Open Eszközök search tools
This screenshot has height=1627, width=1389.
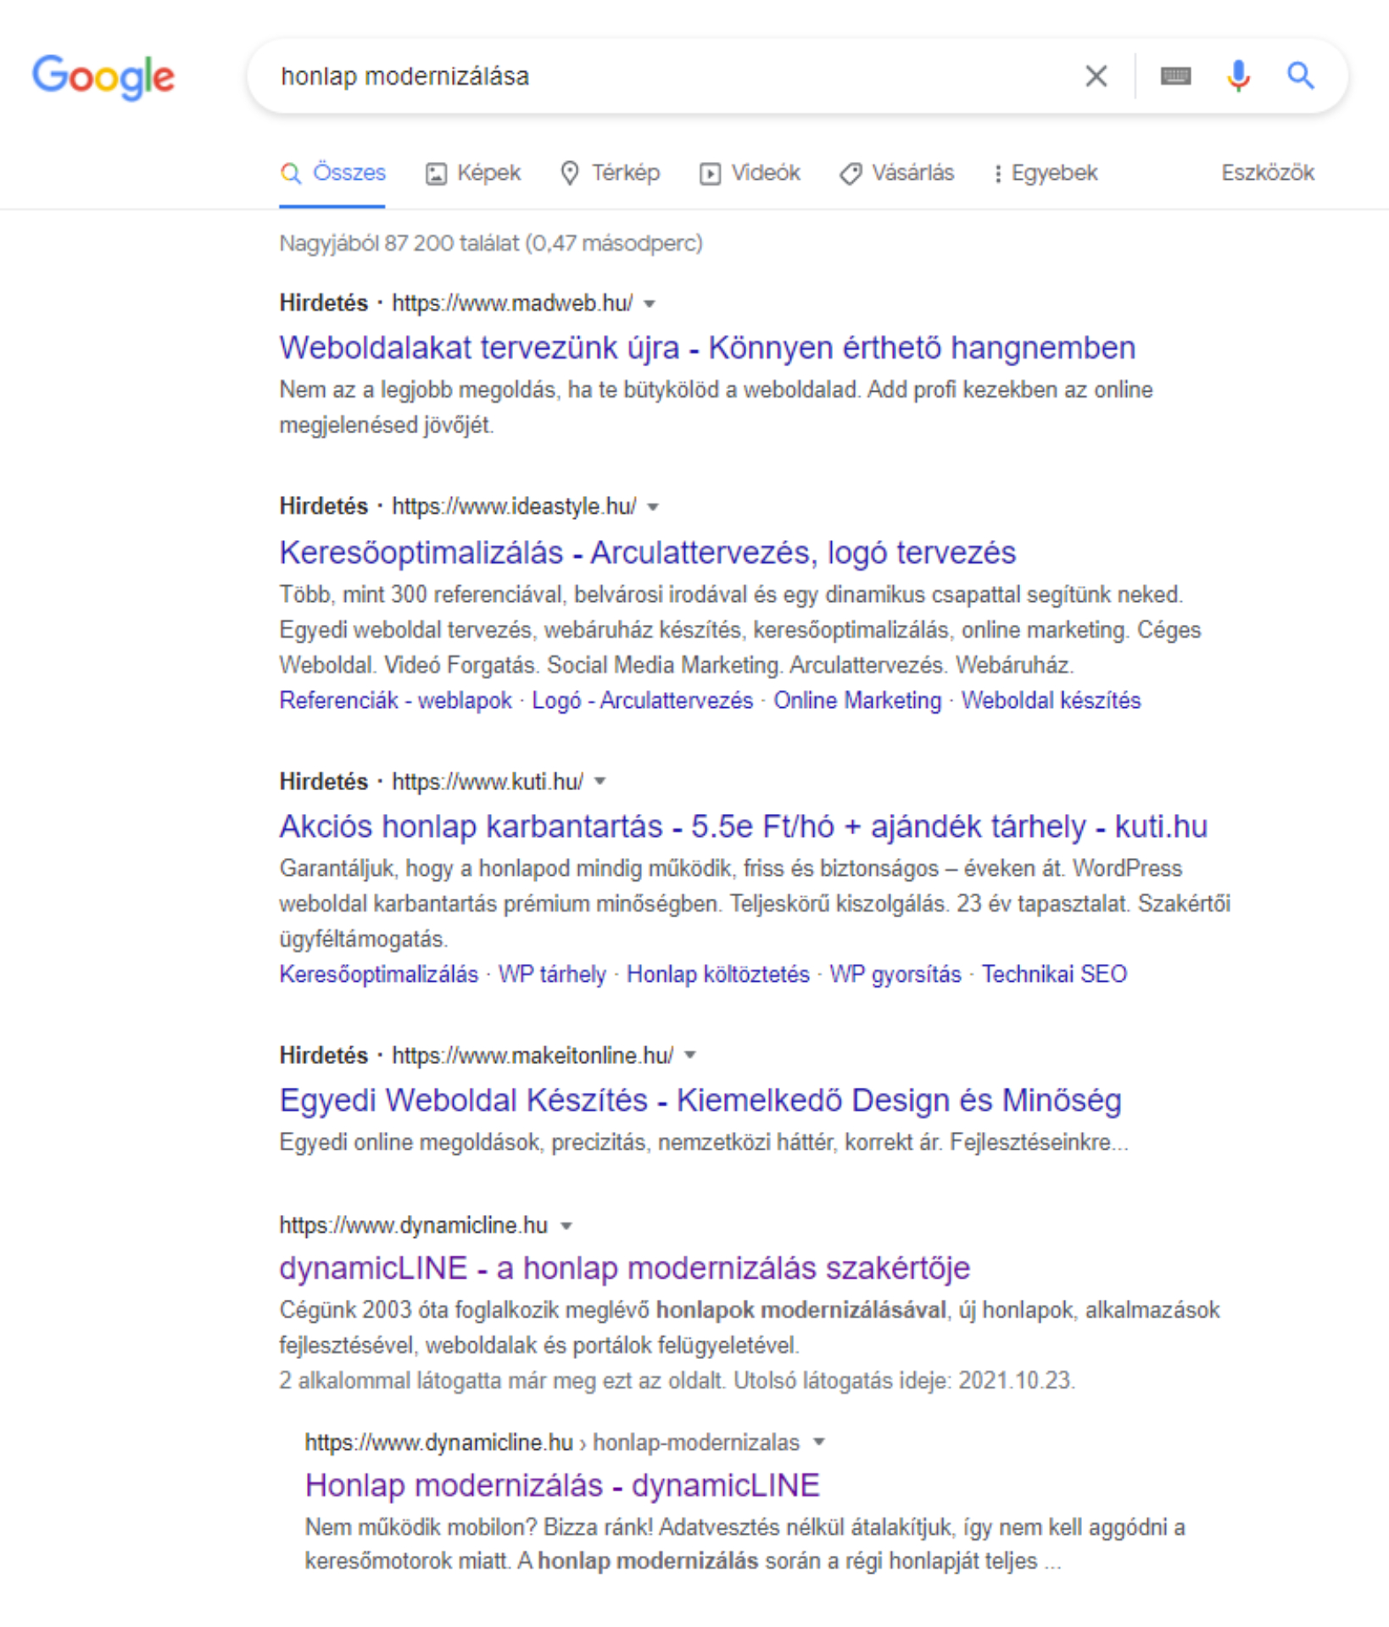(1268, 173)
